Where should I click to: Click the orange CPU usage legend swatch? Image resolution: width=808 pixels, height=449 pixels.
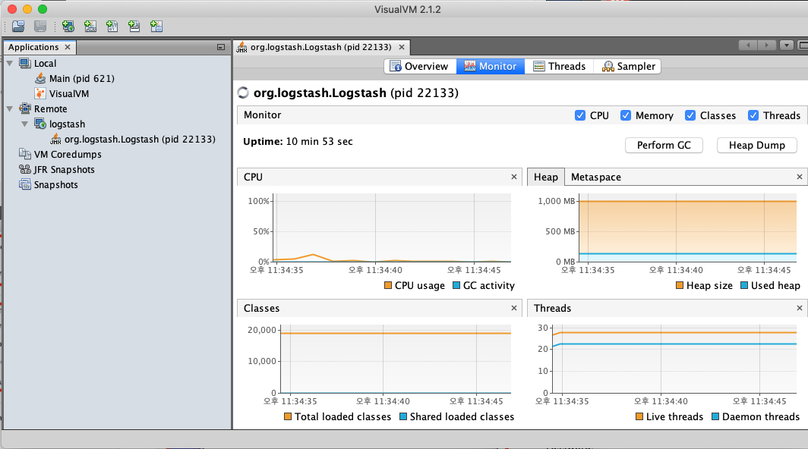coord(388,285)
